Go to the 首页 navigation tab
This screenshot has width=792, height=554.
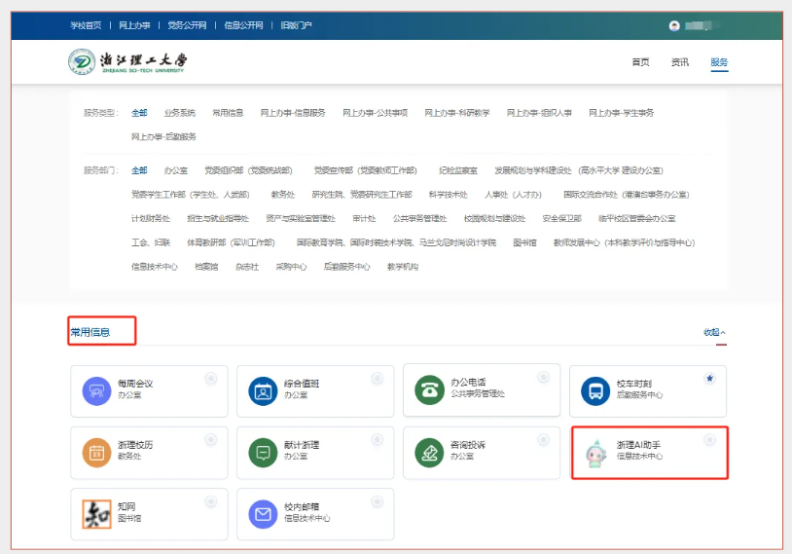point(640,62)
